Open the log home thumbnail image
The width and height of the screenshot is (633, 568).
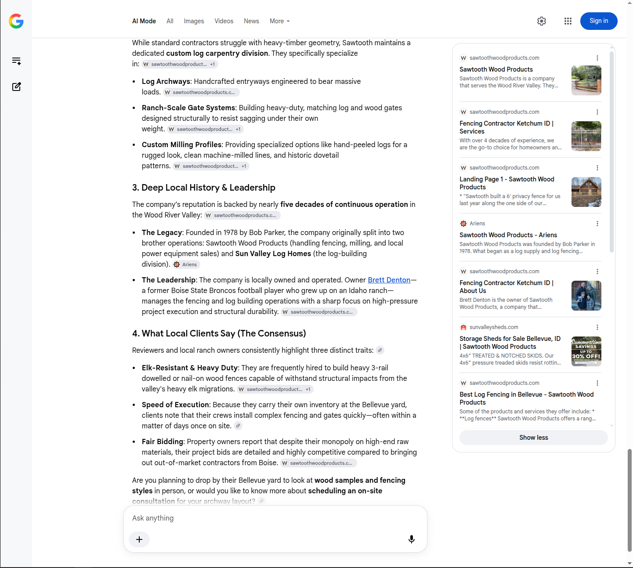pos(586,192)
